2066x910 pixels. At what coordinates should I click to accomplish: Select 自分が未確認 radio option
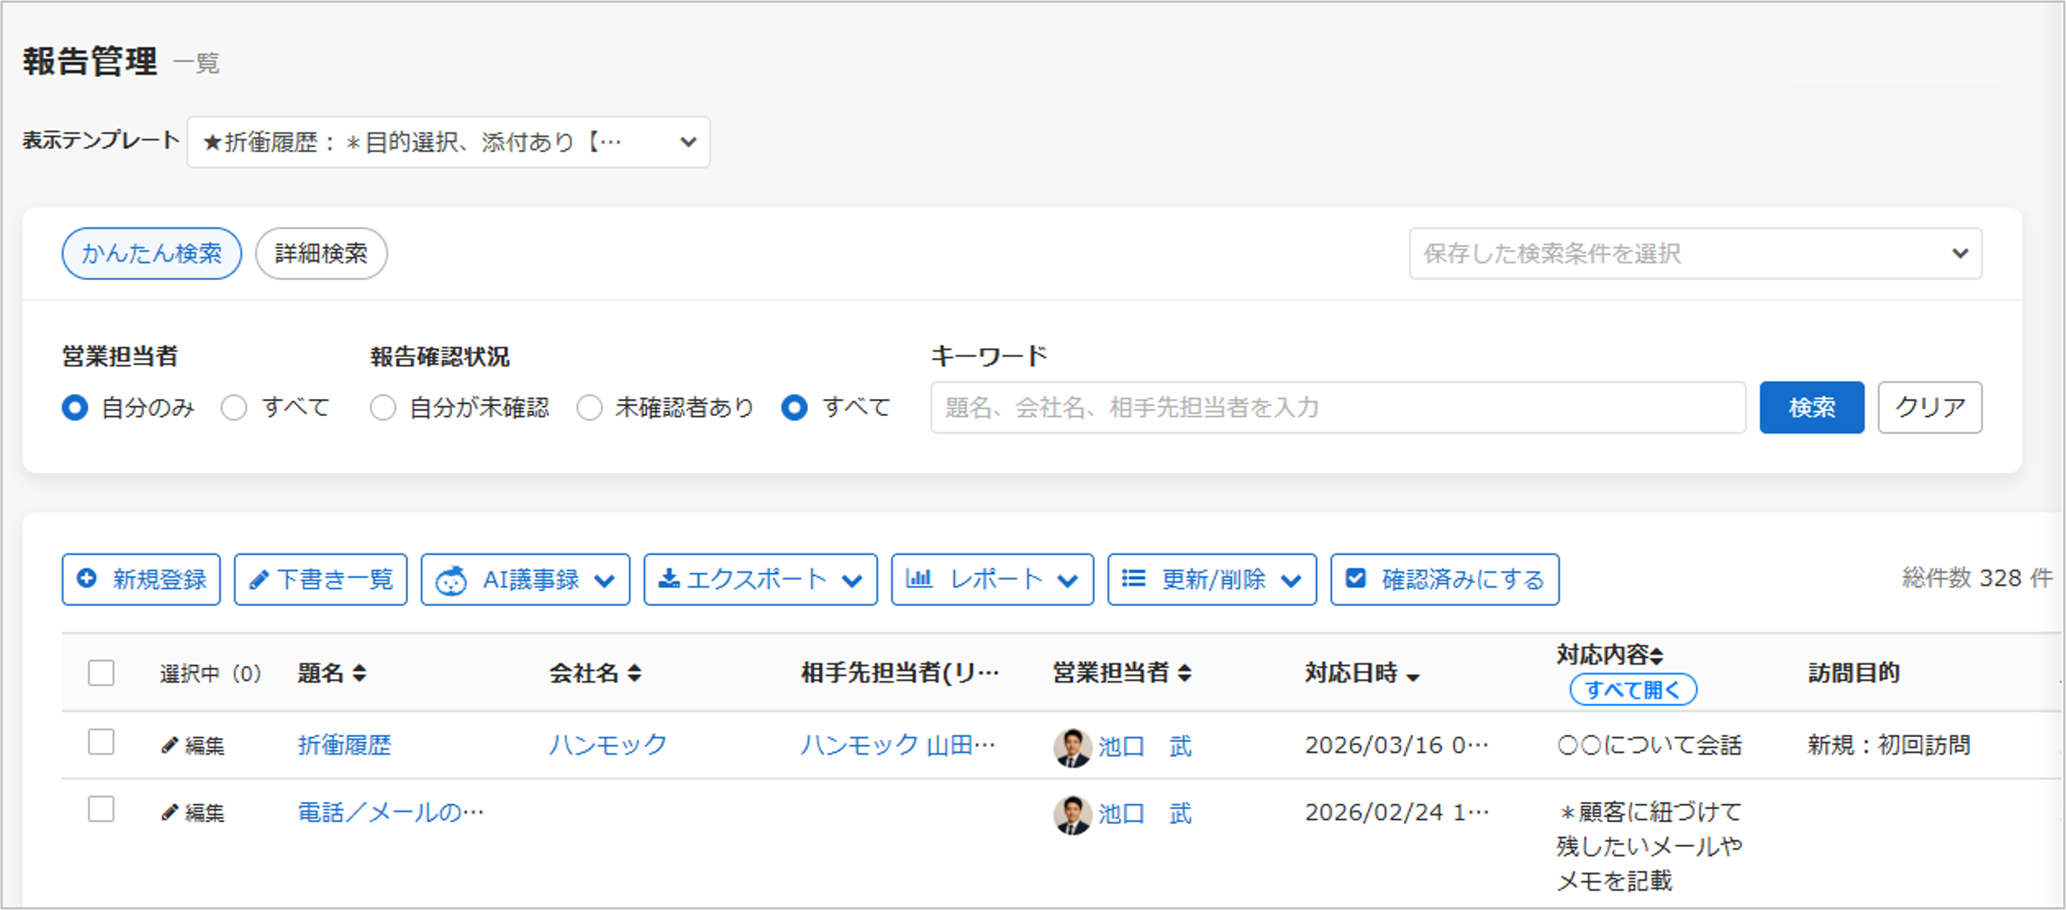(383, 408)
